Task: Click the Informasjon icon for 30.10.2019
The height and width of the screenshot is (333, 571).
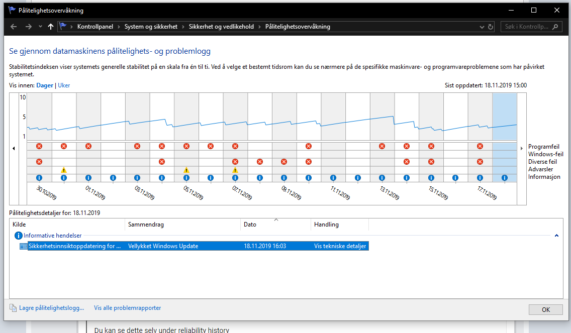Action: point(39,178)
